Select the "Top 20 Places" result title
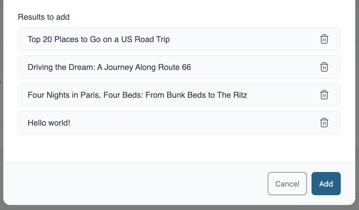 [x=99, y=39]
